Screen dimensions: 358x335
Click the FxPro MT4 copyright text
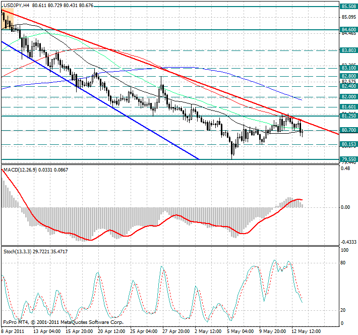tap(63, 321)
